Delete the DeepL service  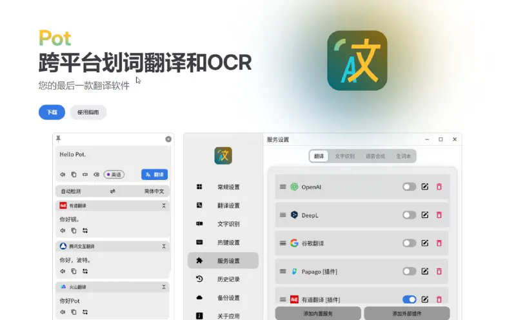point(439,215)
